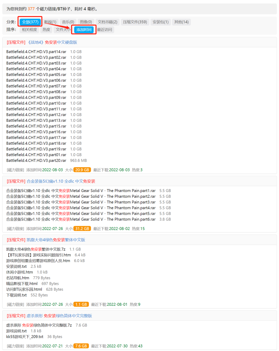Select 游戏原创组重金招募游戏原创人员.htm file
Viewport: 279px width, 351px height.
(x=38, y=261)
